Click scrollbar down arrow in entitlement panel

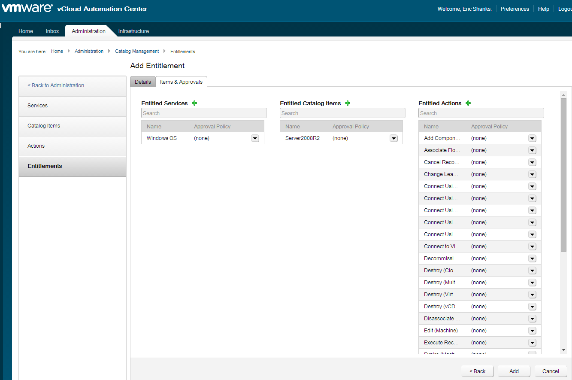click(x=563, y=350)
